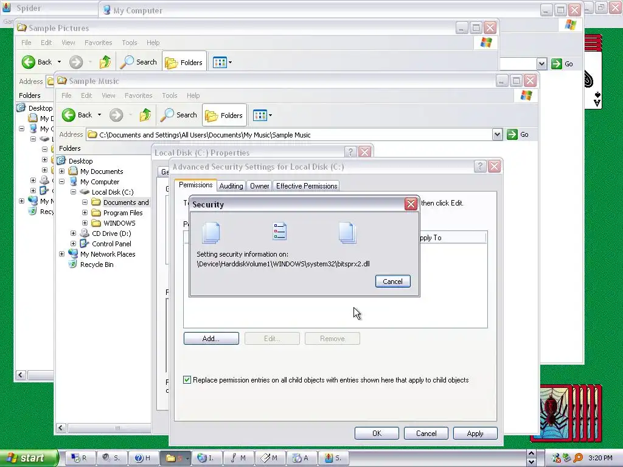Click help question mark in Local Disk Properties

click(x=350, y=152)
